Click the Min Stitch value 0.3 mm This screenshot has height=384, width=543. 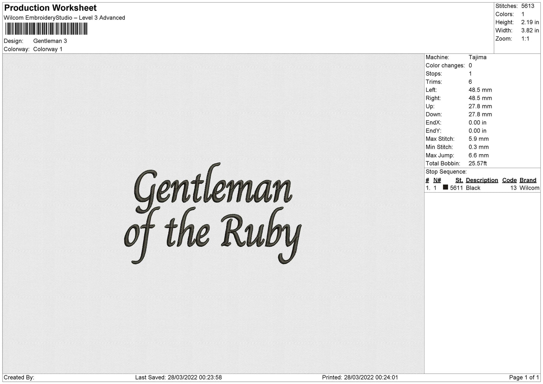click(x=478, y=147)
